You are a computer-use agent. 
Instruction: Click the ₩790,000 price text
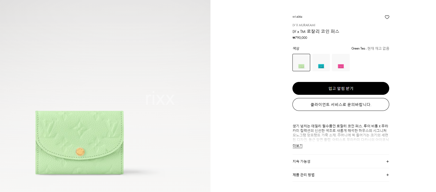click(300, 38)
